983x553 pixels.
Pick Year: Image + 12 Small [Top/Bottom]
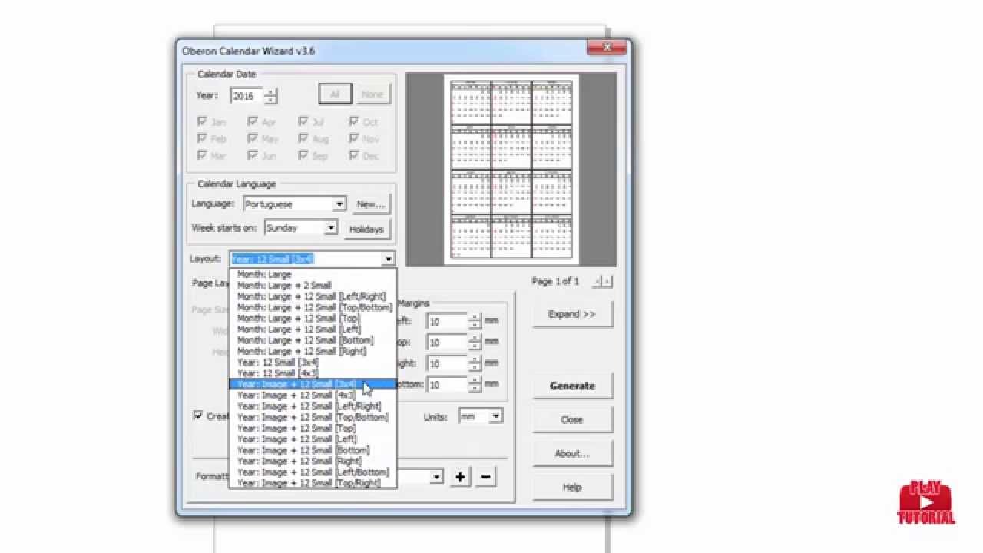tap(313, 417)
